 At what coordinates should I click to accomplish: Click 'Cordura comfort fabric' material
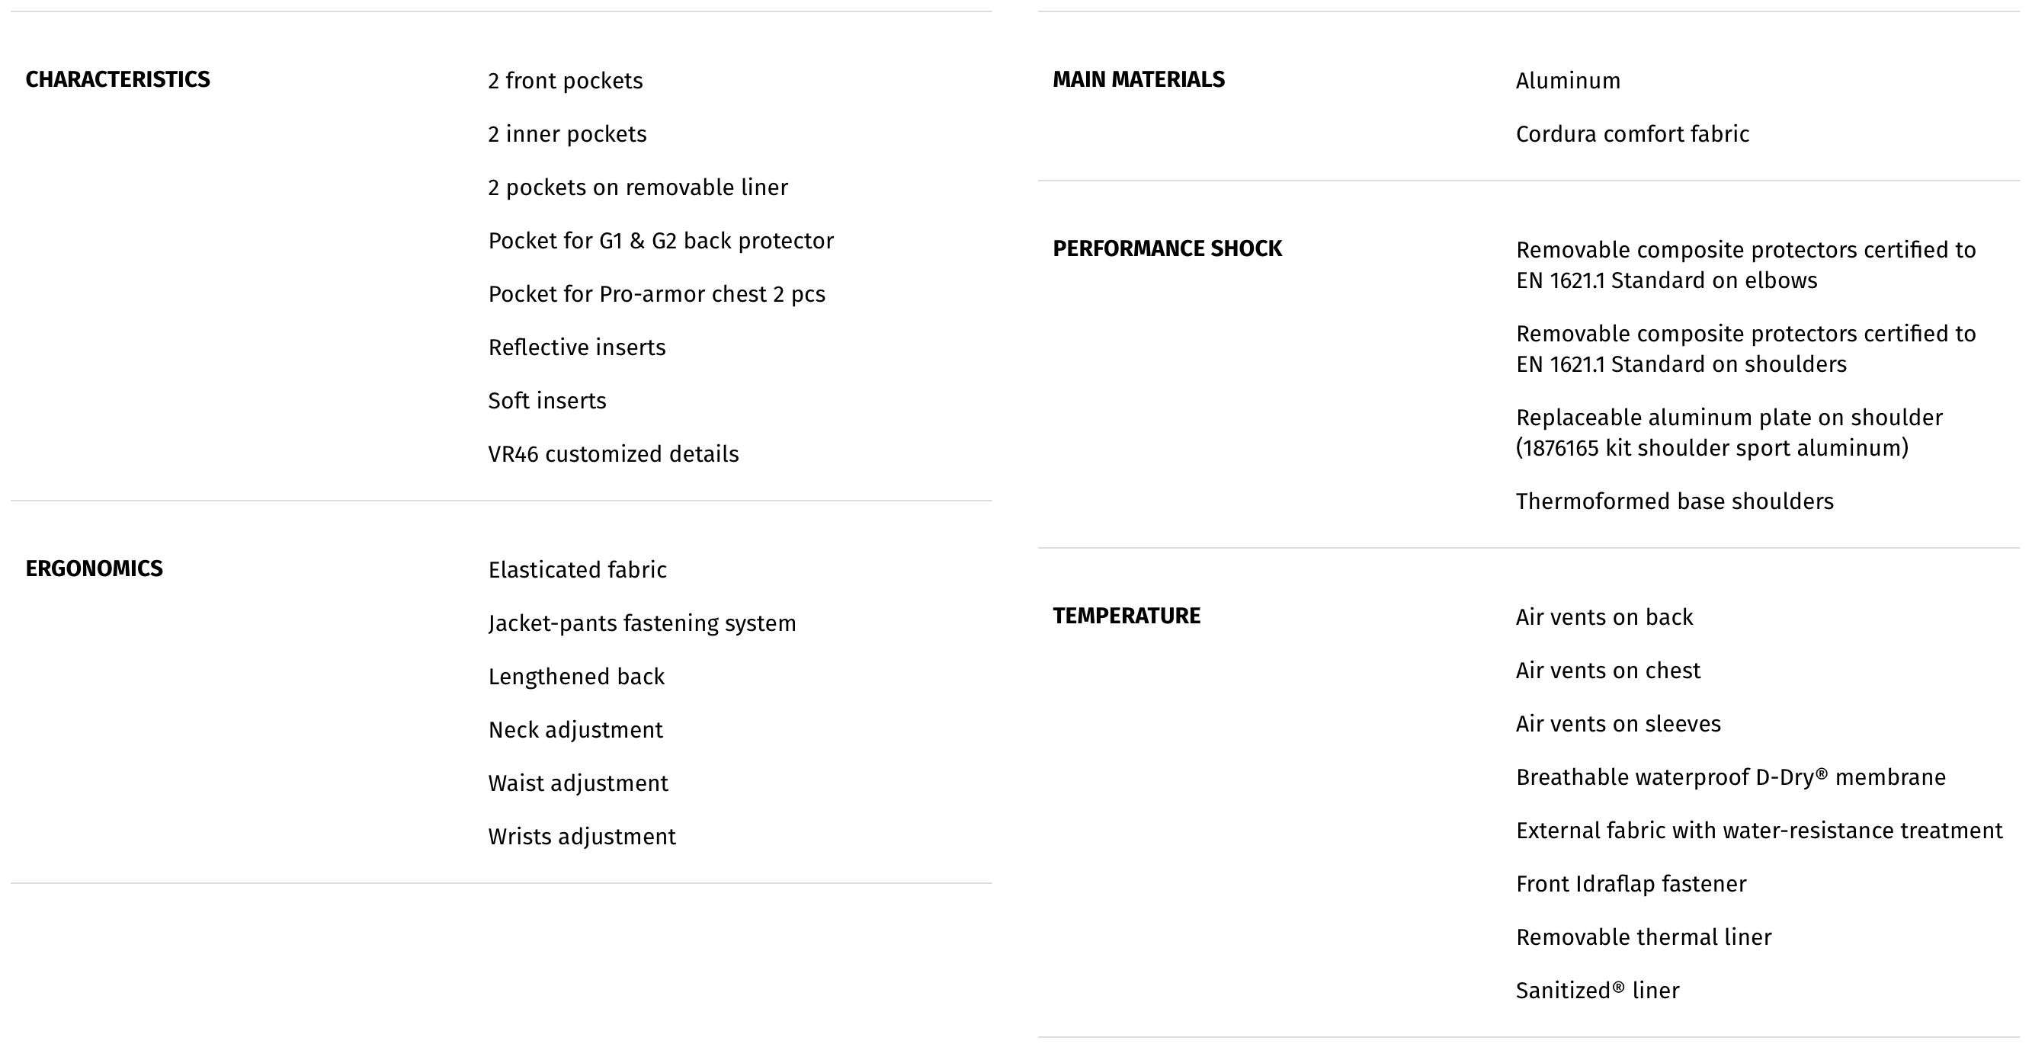click(1632, 135)
